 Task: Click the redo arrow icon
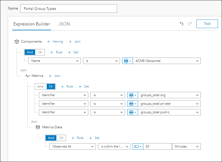(x=190, y=24)
